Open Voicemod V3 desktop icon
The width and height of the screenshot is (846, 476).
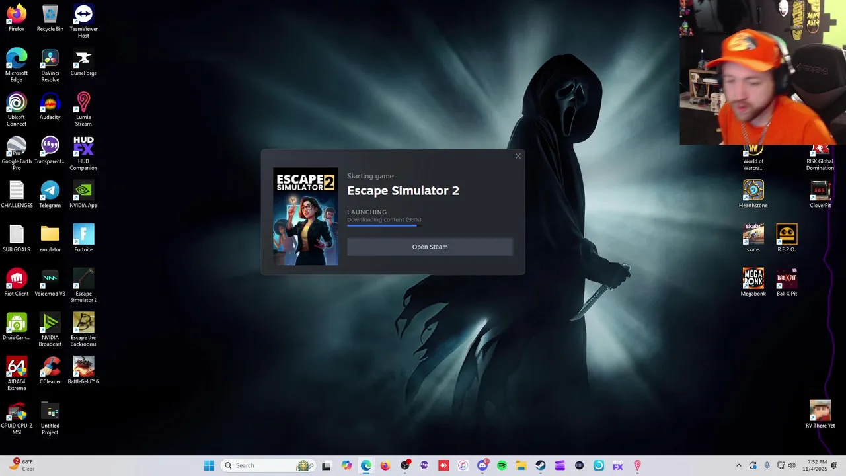pyautogui.click(x=50, y=282)
